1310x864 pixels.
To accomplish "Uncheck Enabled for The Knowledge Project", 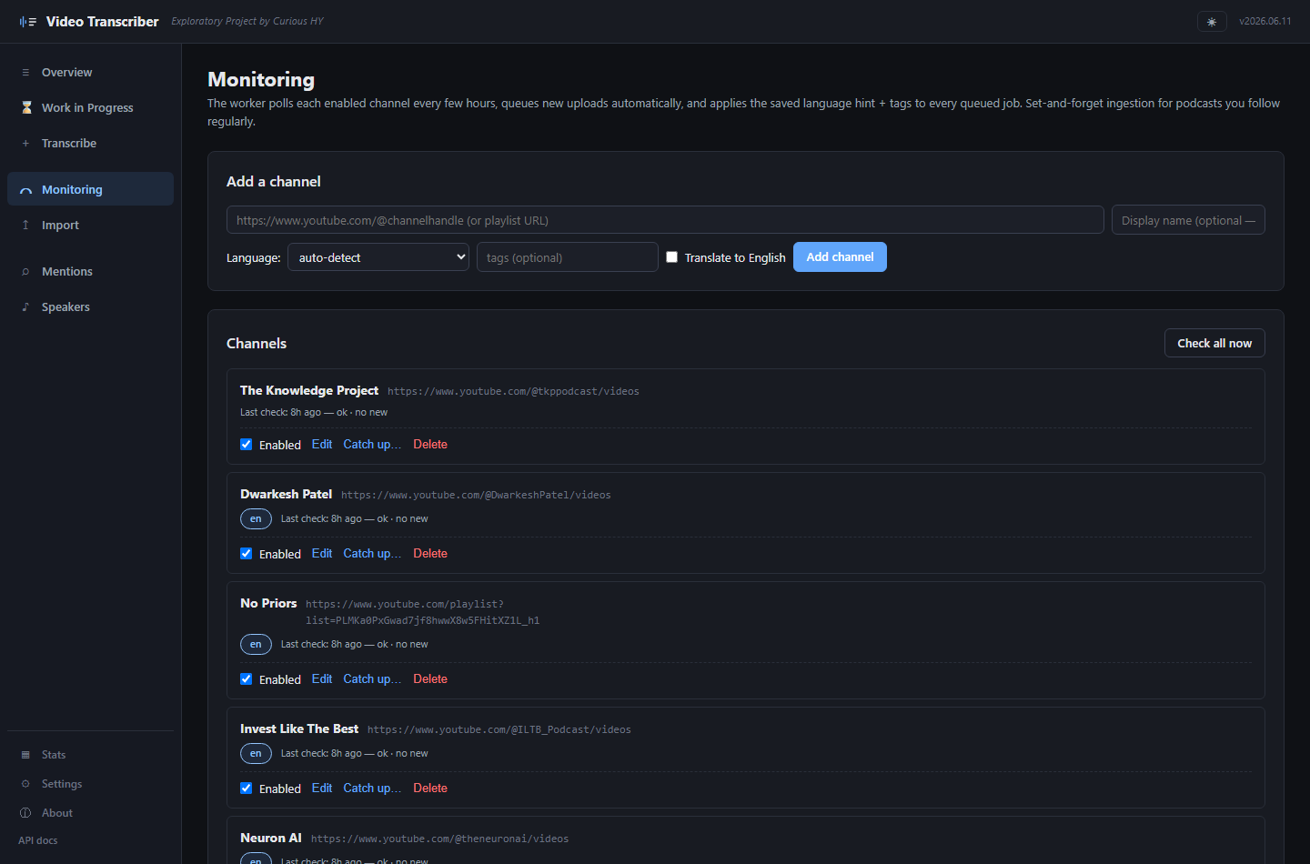I will [246, 445].
